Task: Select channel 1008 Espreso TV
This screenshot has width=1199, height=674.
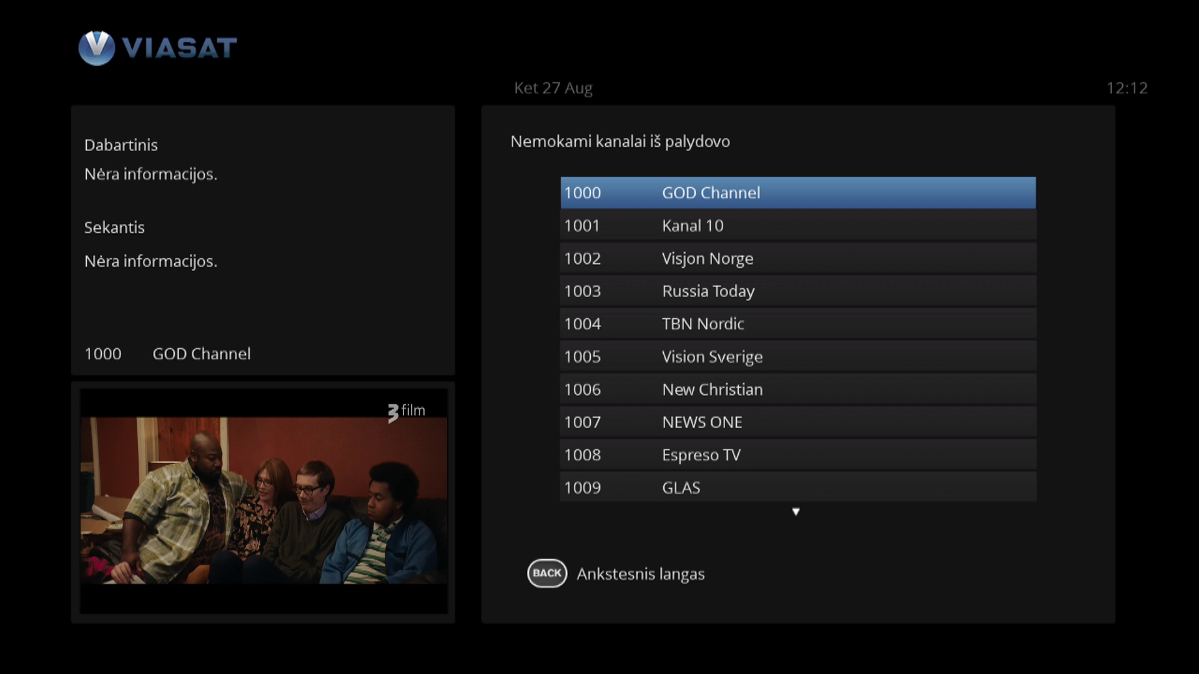Action: pos(798,455)
